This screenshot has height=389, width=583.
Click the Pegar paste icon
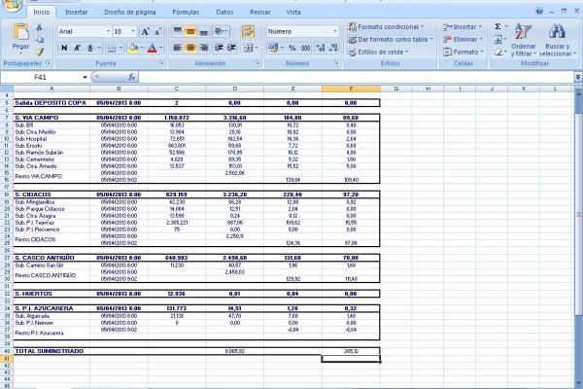20,32
